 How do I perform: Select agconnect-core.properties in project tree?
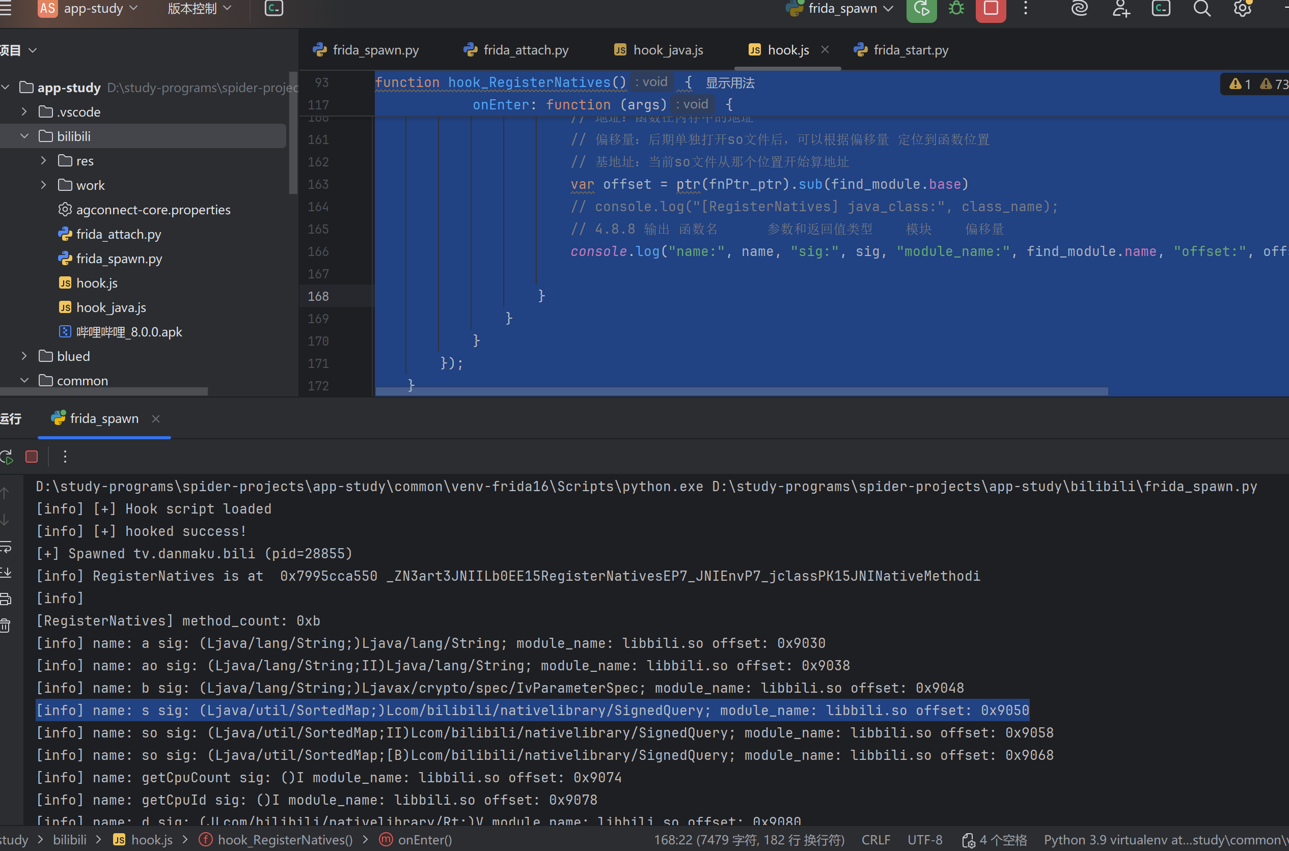tap(144, 210)
